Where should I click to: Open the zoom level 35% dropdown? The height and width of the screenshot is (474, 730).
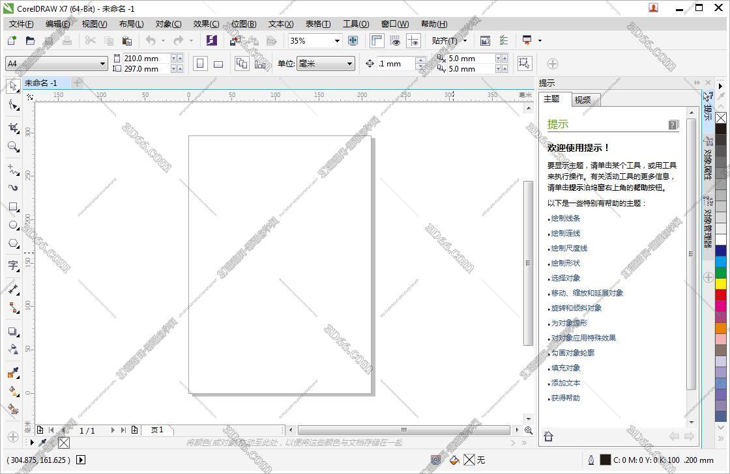pyautogui.click(x=337, y=41)
